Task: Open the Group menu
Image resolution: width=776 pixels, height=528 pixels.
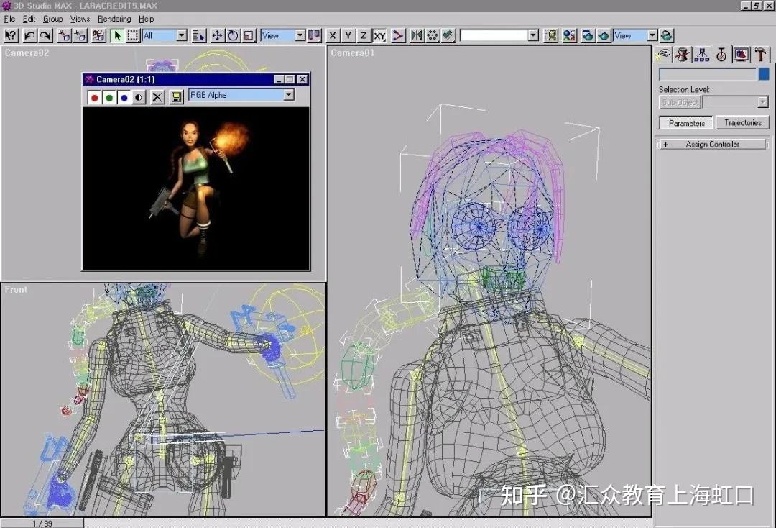Action: [x=52, y=19]
